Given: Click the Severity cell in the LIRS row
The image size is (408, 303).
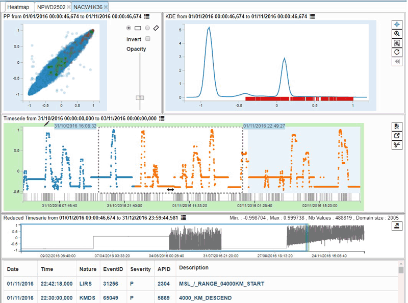Looking at the screenshot, I should point(132,284).
